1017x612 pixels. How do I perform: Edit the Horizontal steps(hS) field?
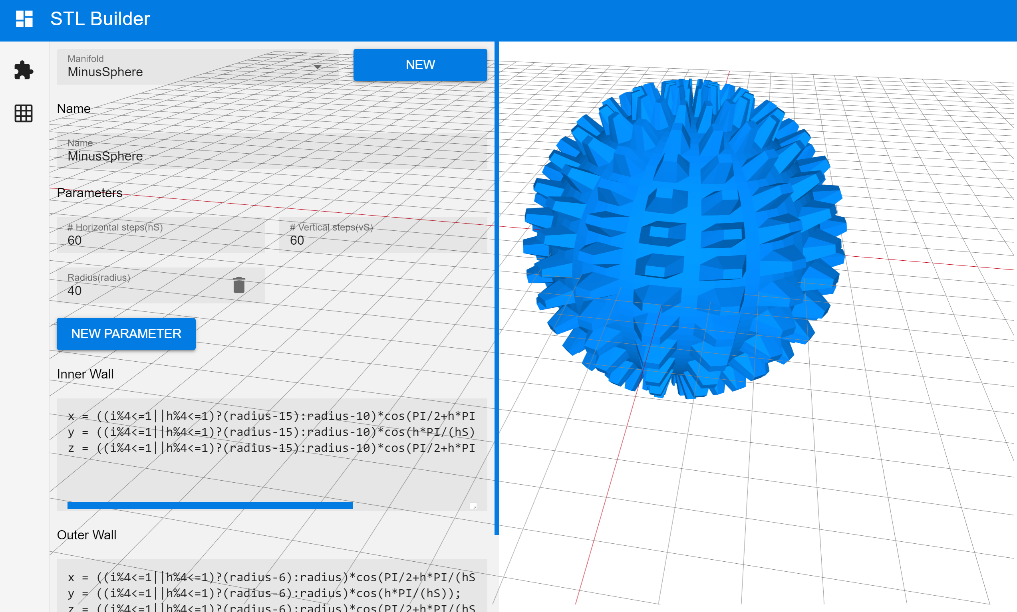(x=161, y=235)
